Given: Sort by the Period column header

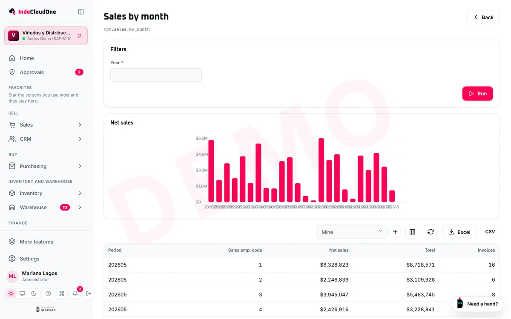Looking at the screenshot, I should pyautogui.click(x=115, y=250).
